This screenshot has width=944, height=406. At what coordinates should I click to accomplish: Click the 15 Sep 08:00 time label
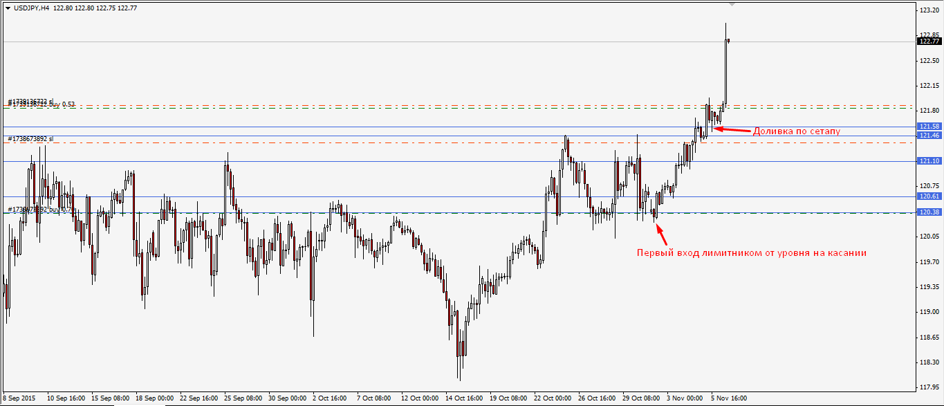111,398
